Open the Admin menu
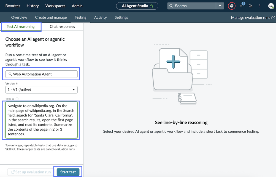The height and width of the screenshot is (177, 276). [77, 6]
